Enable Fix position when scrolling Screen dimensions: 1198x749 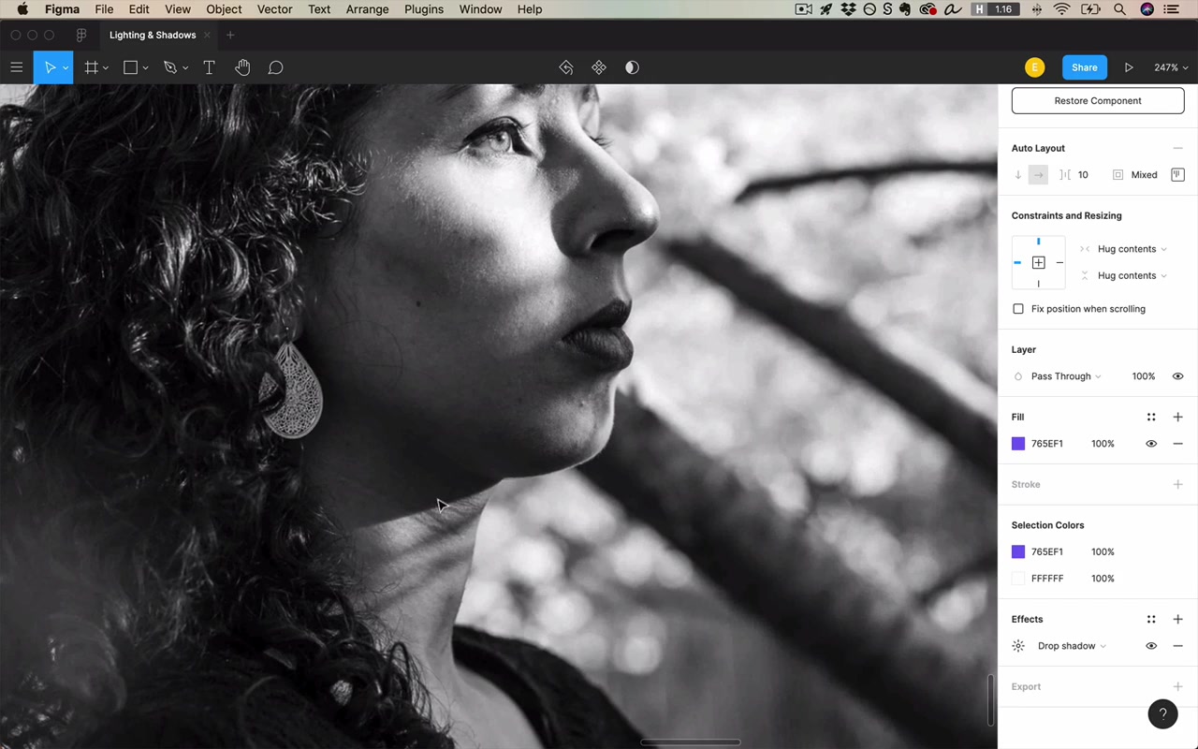pyautogui.click(x=1018, y=309)
